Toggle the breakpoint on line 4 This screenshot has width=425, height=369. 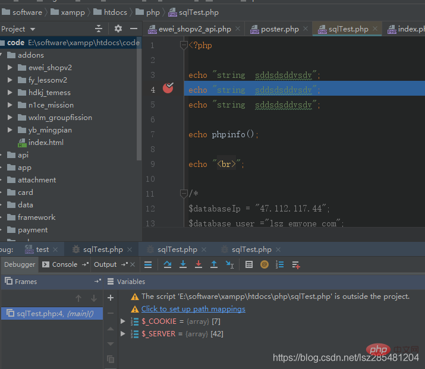click(x=168, y=89)
